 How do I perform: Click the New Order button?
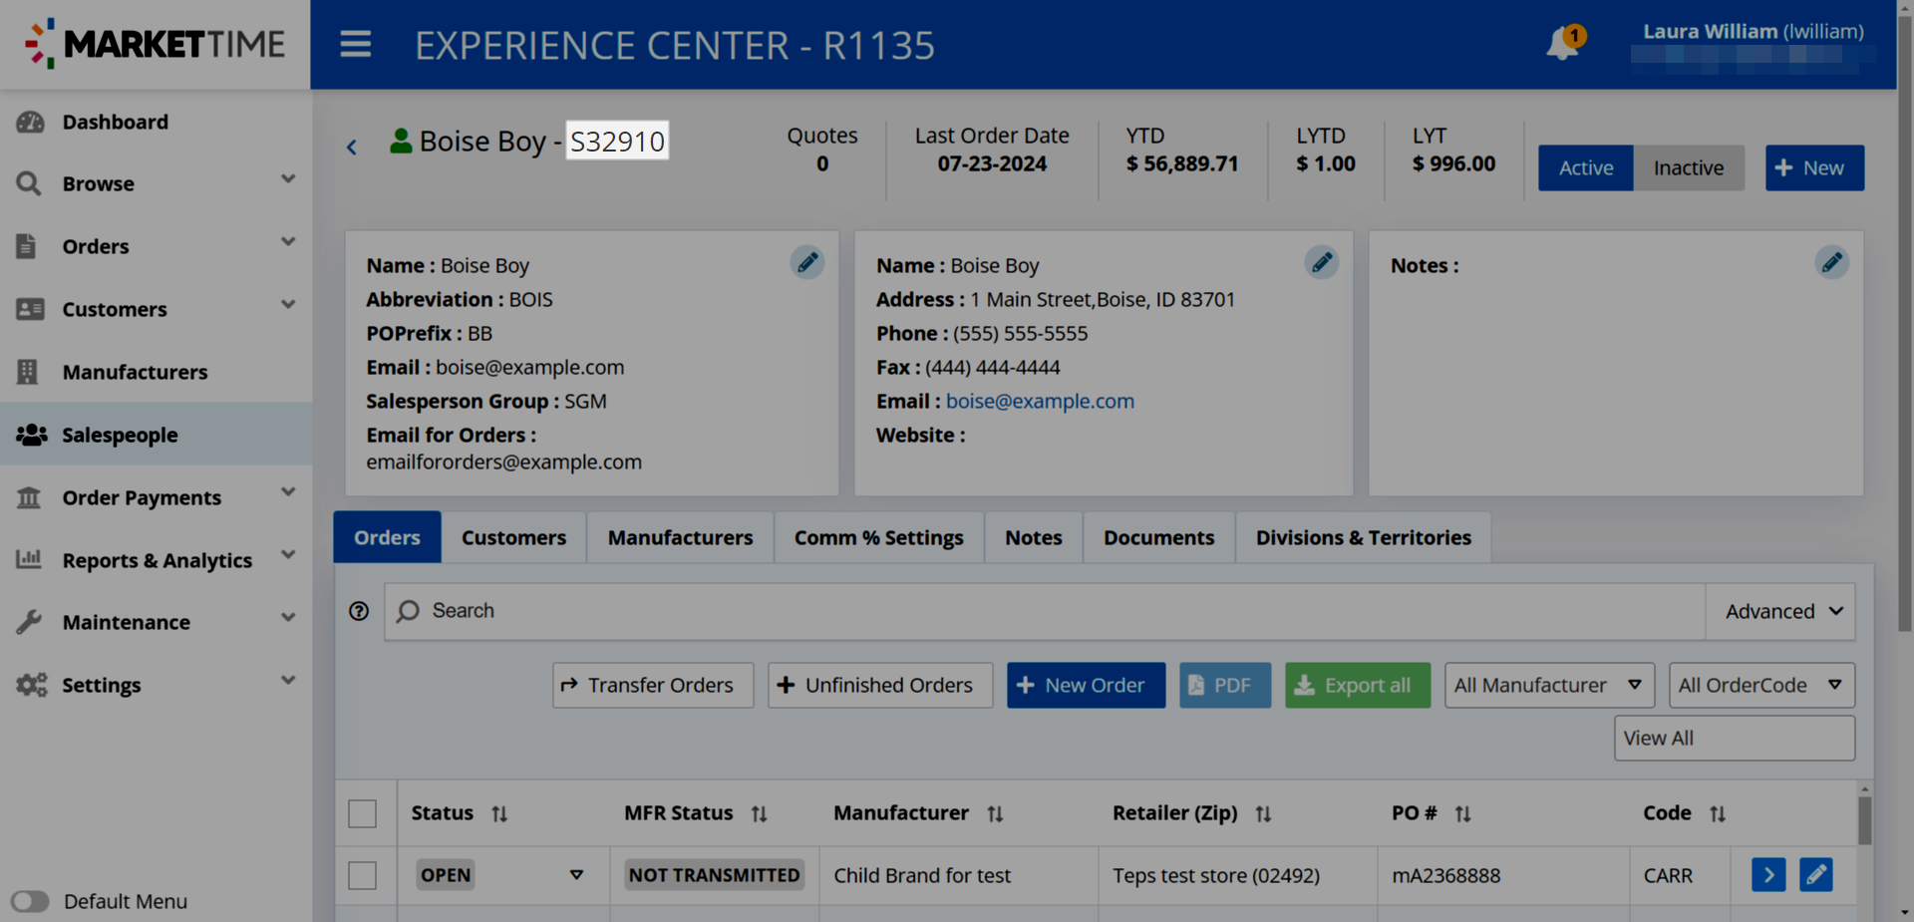pos(1086,685)
